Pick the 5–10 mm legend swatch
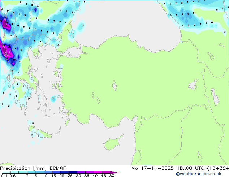 39,172
